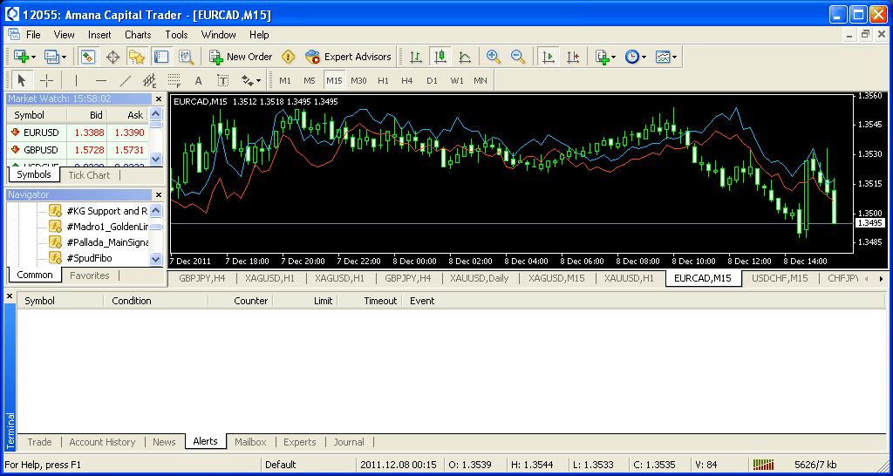Click the Zoom Out magnifier icon
The width and height of the screenshot is (893, 476).
518,57
